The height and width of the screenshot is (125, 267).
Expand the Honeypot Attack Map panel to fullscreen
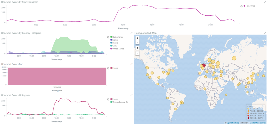pos(265,33)
